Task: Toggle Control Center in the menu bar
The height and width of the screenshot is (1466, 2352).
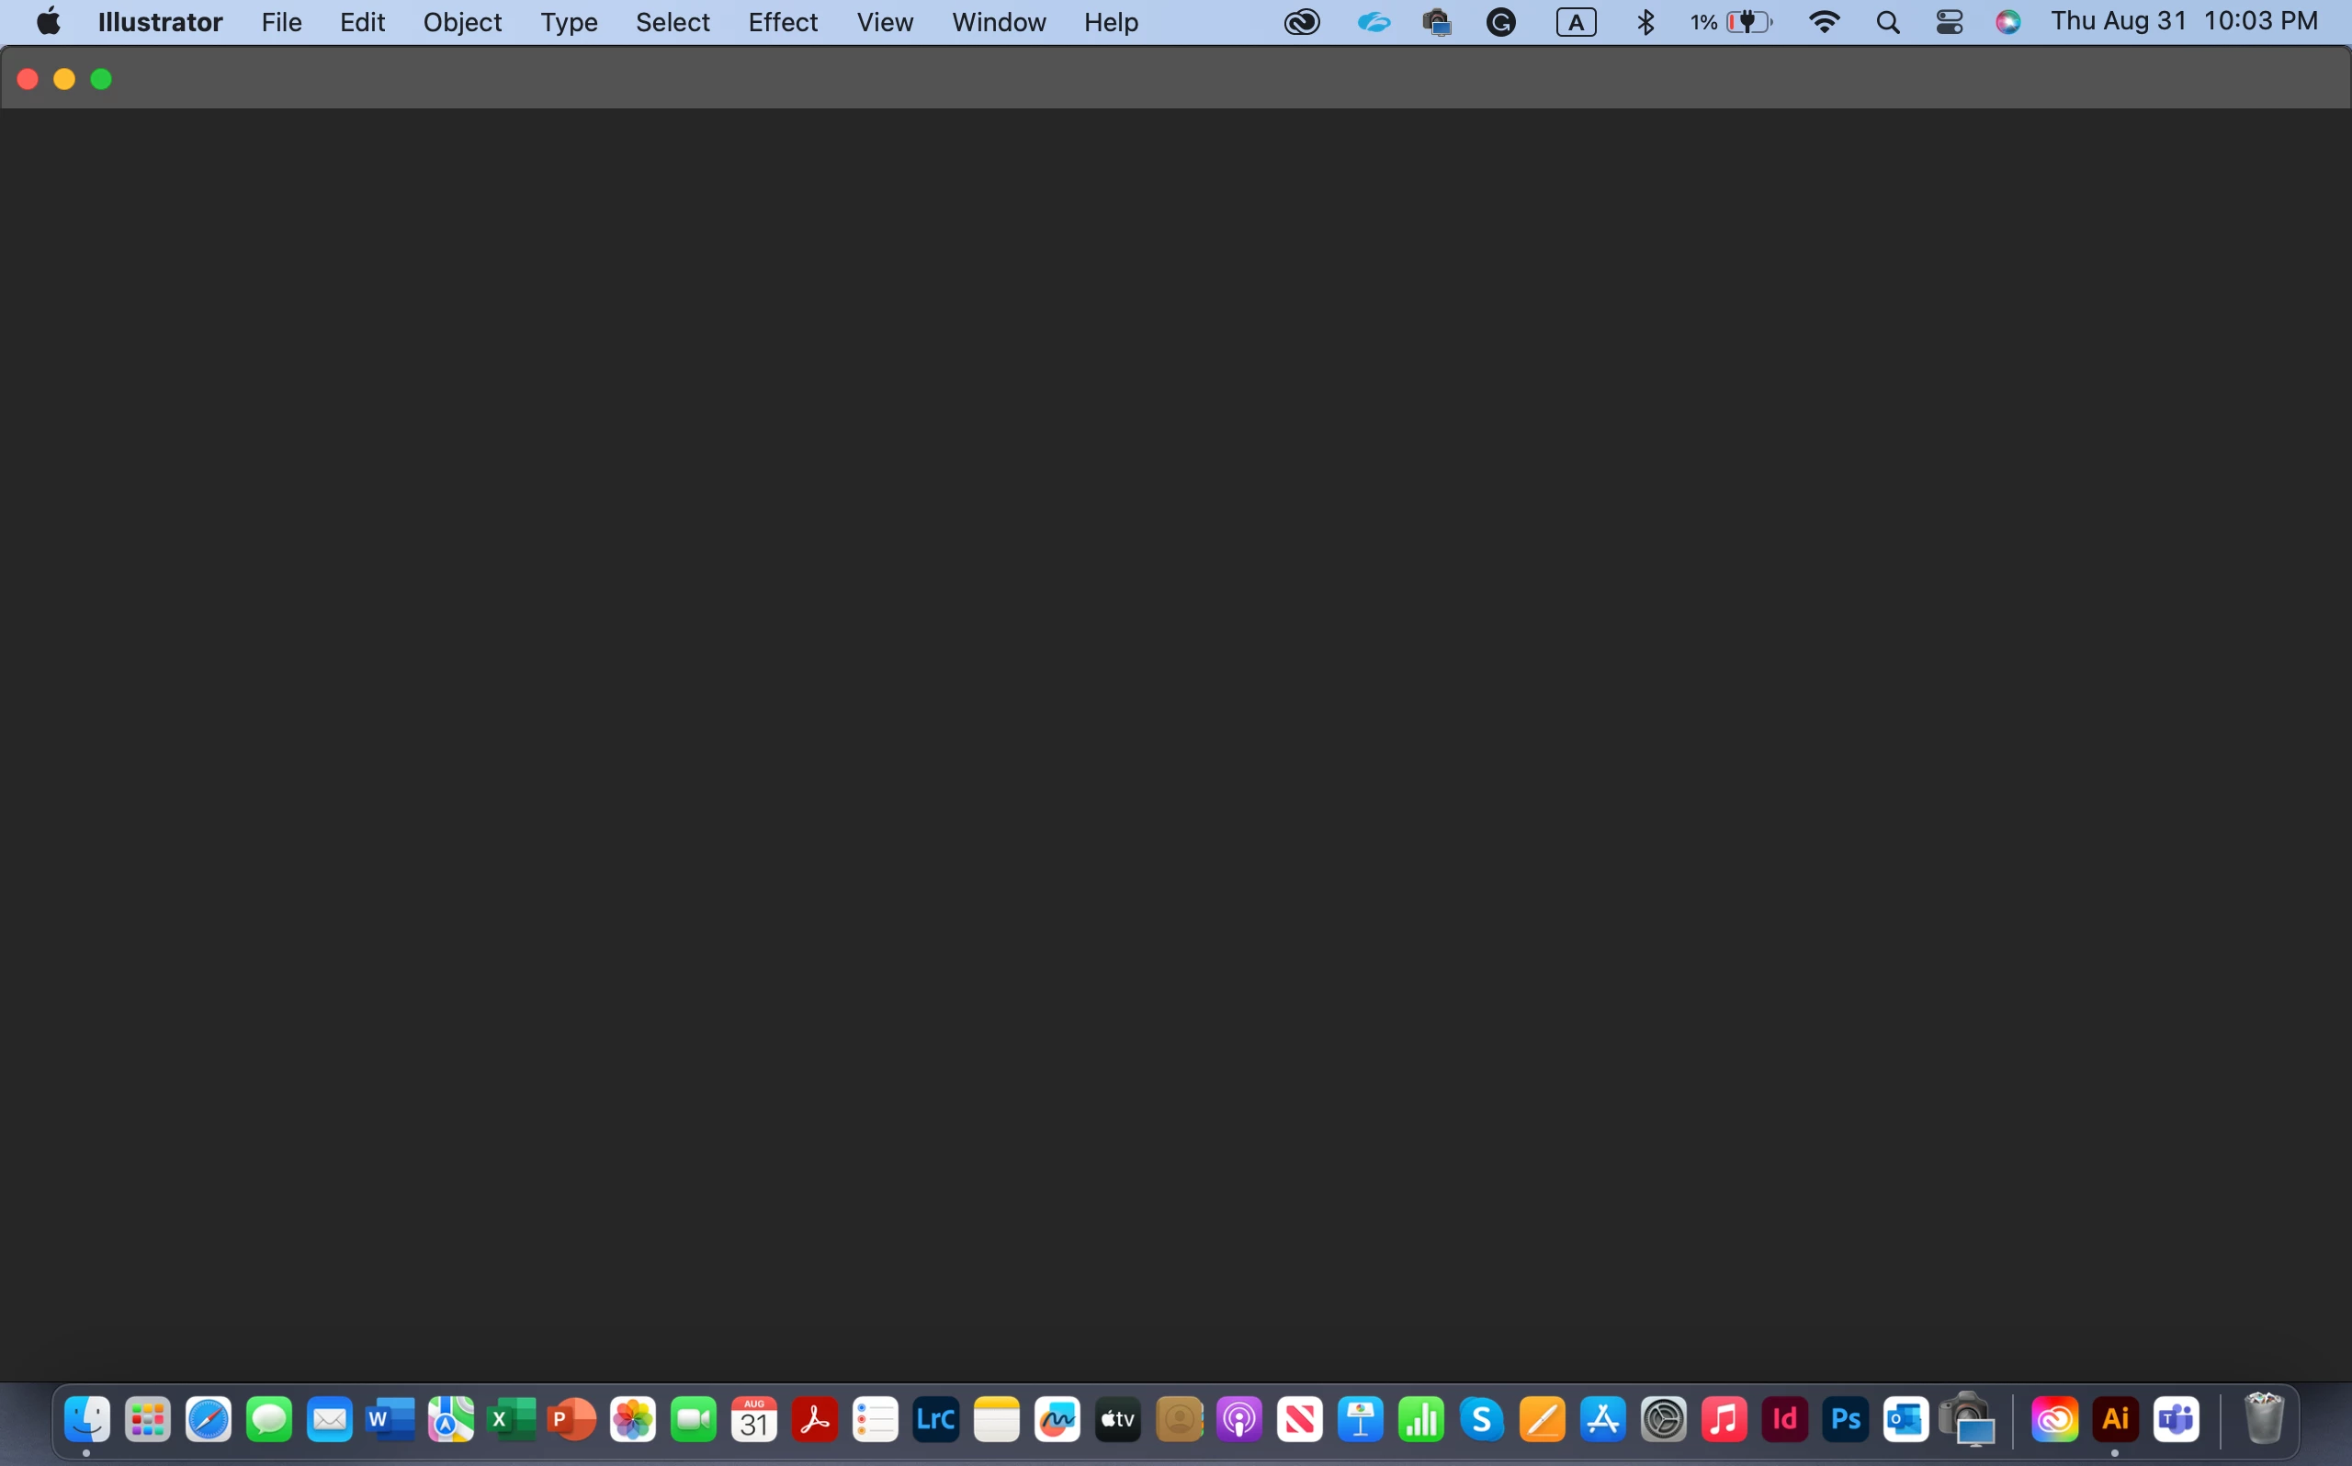Action: pyautogui.click(x=1949, y=21)
